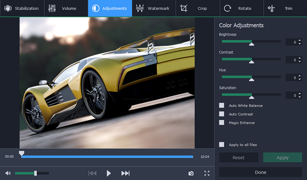Open the Crop tool tab

198,8
